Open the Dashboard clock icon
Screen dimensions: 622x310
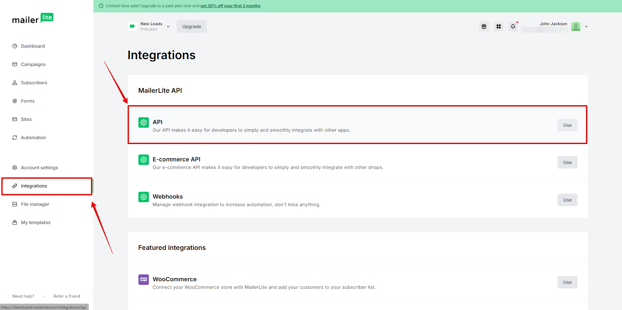(x=15, y=46)
